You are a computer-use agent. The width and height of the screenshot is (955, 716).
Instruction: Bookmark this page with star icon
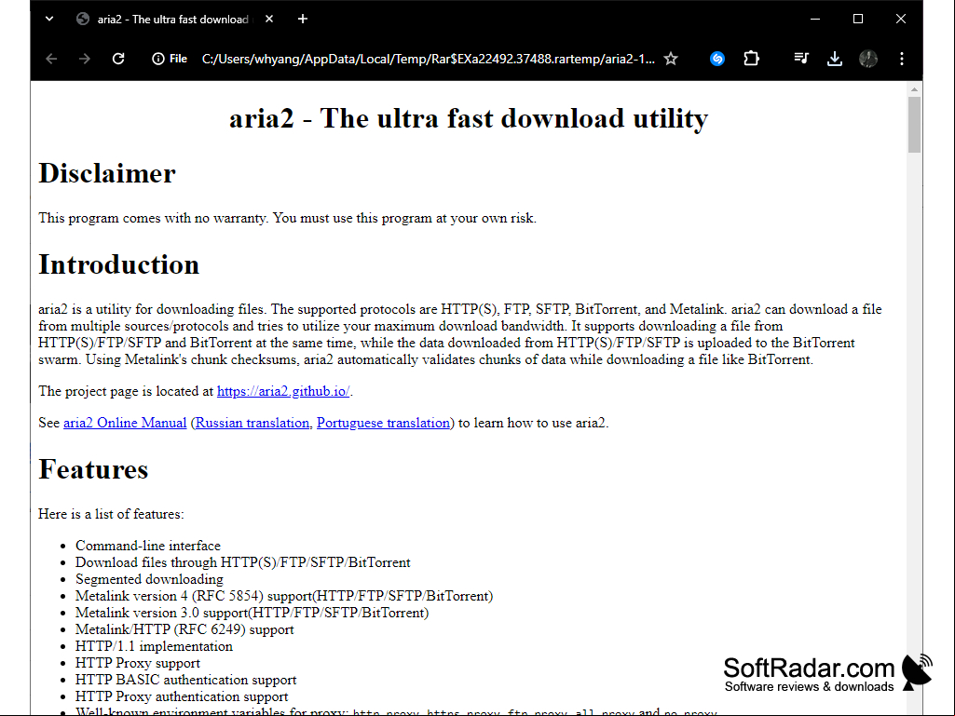pyautogui.click(x=671, y=59)
